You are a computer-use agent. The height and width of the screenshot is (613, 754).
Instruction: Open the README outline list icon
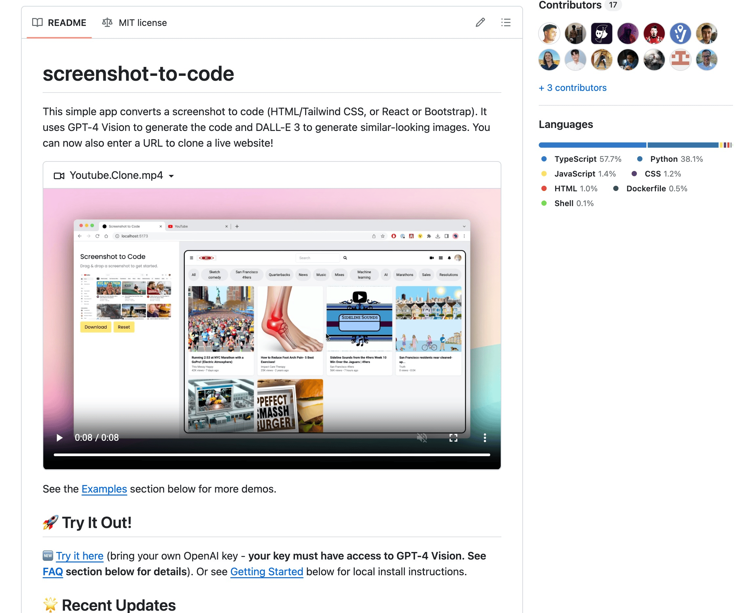point(506,23)
